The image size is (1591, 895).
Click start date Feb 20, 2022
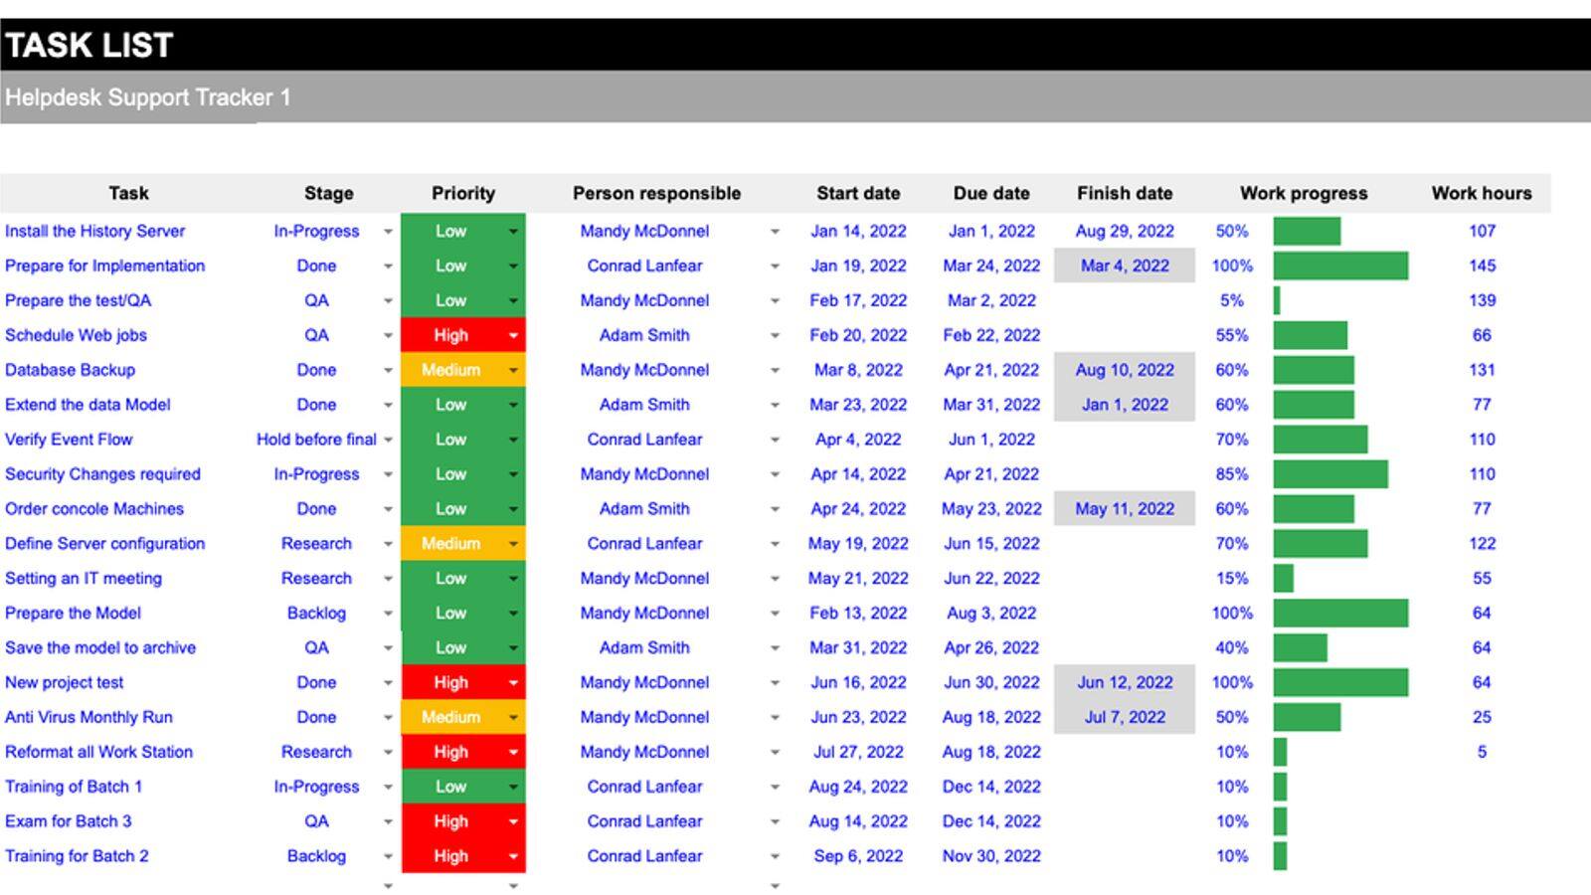click(x=858, y=335)
